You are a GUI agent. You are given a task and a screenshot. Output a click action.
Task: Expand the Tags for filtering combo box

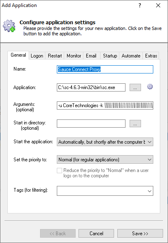pos(105,191)
